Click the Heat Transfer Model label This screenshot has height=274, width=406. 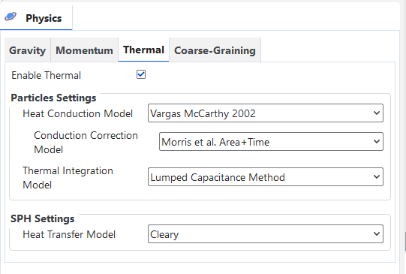coord(69,234)
